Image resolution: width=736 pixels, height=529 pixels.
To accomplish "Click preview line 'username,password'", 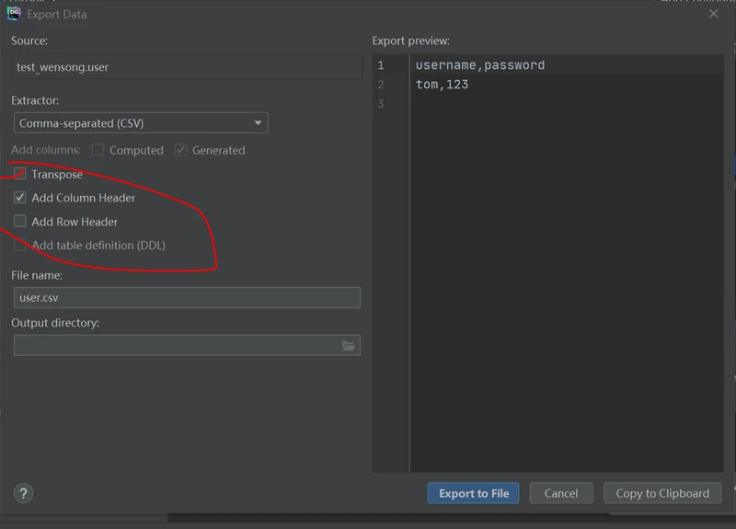I will (479, 65).
